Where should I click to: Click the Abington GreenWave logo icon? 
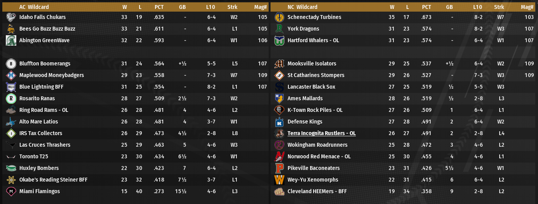11,40
